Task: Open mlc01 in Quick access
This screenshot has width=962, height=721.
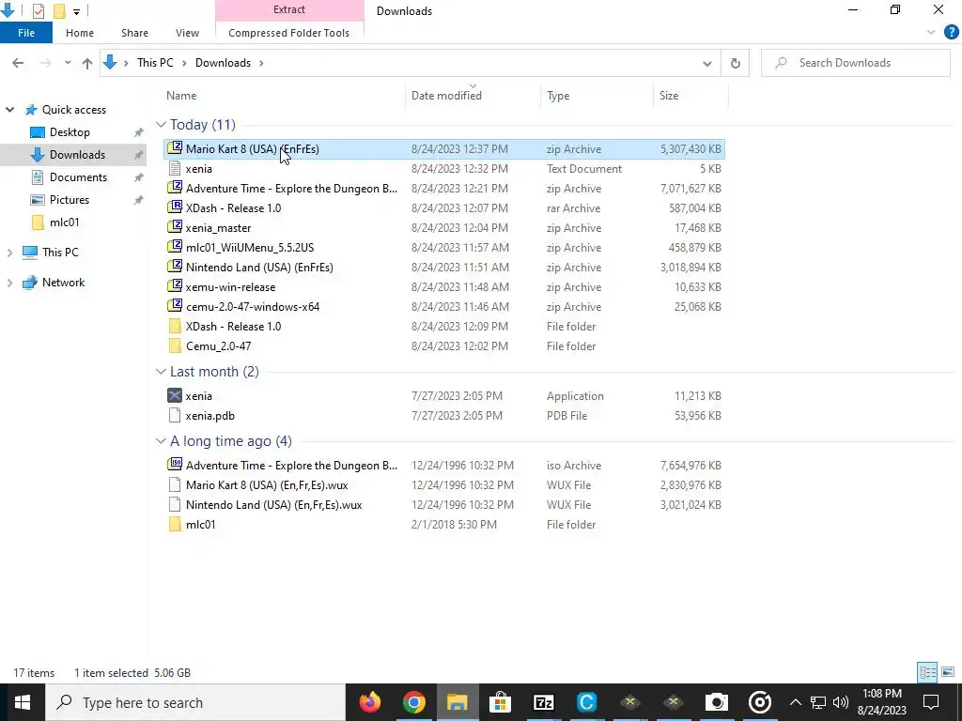Action: (x=64, y=222)
